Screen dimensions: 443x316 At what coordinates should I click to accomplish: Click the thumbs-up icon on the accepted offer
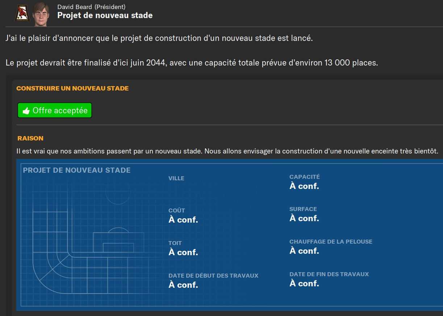click(x=26, y=111)
